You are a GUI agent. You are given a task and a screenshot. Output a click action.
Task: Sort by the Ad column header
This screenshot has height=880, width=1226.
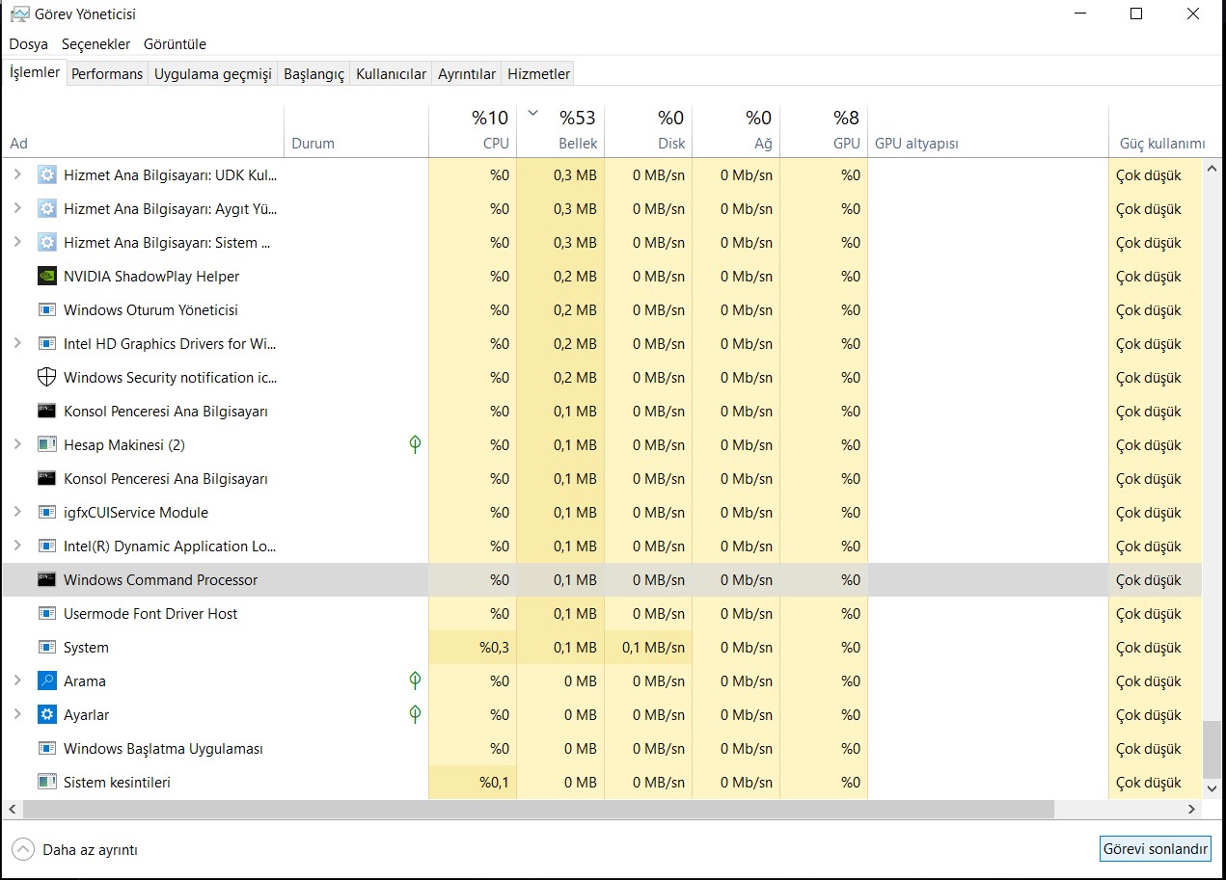pyautogui.click(x=143, y=131)
